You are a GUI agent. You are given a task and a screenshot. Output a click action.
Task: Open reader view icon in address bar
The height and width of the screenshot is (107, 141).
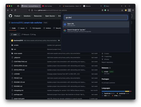coord(103,10)
